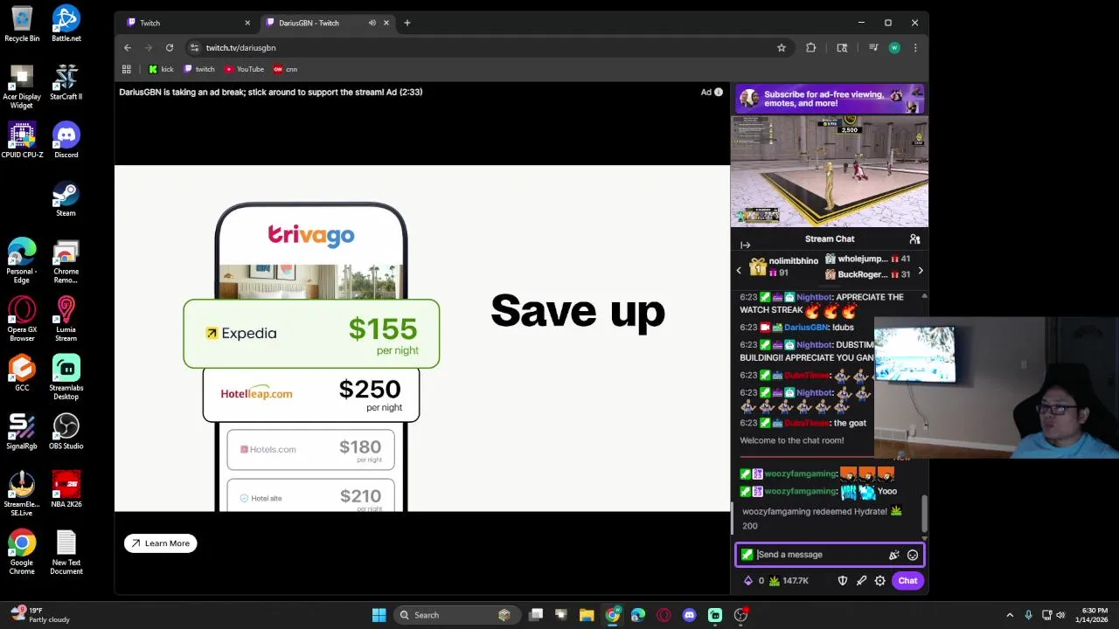Open the emote picker smiley icon

coord(913,555)
